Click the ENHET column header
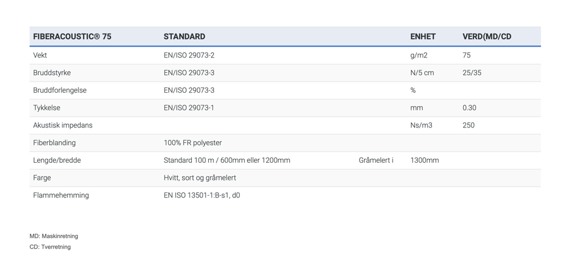569x276 pixels. [423, 36]
